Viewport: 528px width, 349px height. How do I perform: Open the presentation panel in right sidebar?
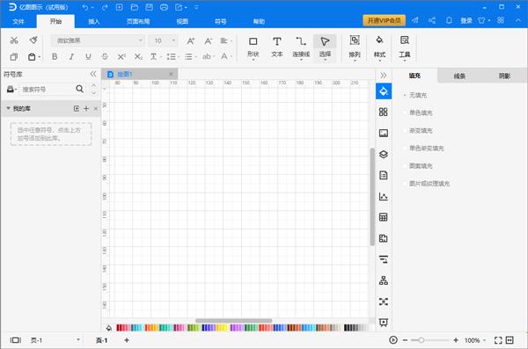tap(383, 323)
